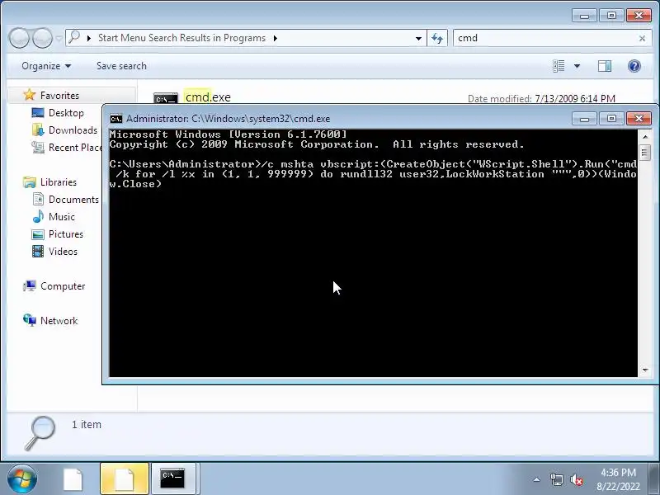Click the Favorites star icon

30,95
